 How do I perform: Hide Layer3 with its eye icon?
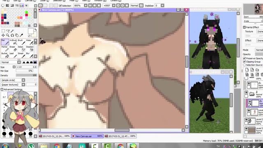point(246,129)
